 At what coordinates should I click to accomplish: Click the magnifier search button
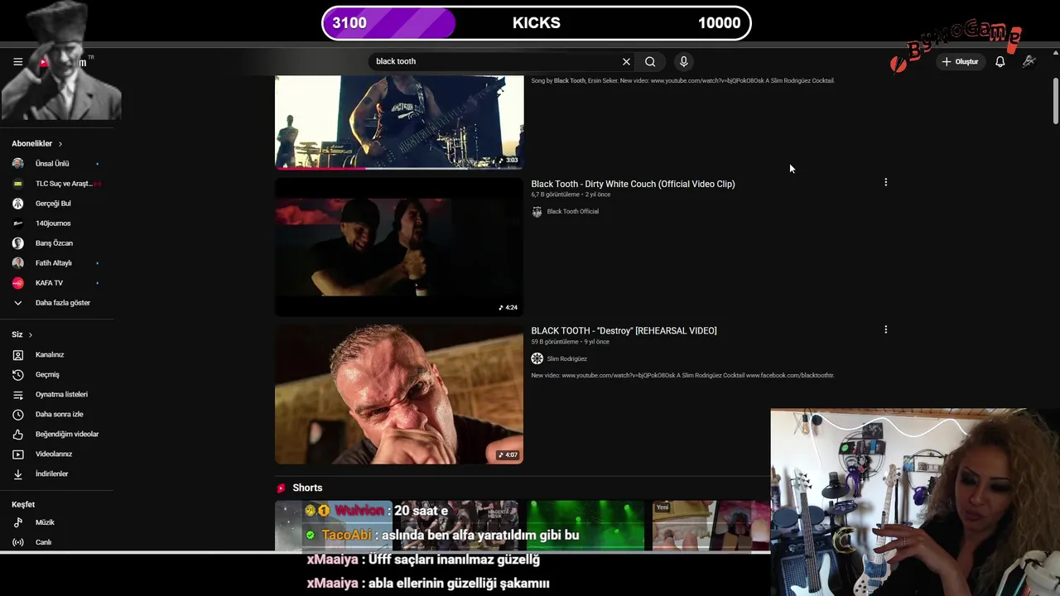650,61
